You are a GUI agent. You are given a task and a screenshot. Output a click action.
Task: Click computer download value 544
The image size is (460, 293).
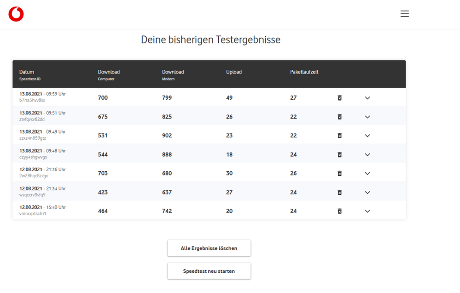point(103,155)
